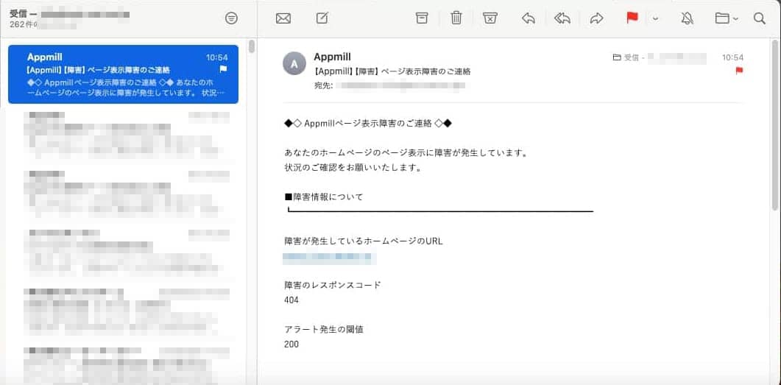
Task: Select the Appmill message in list
Action: click(123, 74)
